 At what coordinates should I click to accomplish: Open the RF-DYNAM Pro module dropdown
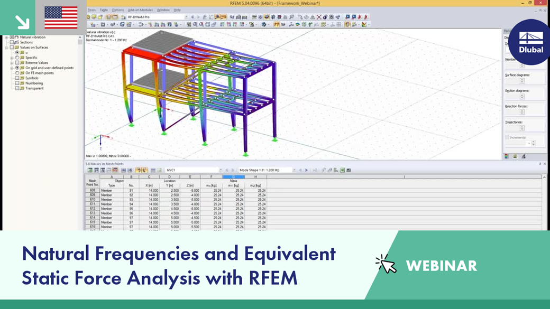coord(186,17)
